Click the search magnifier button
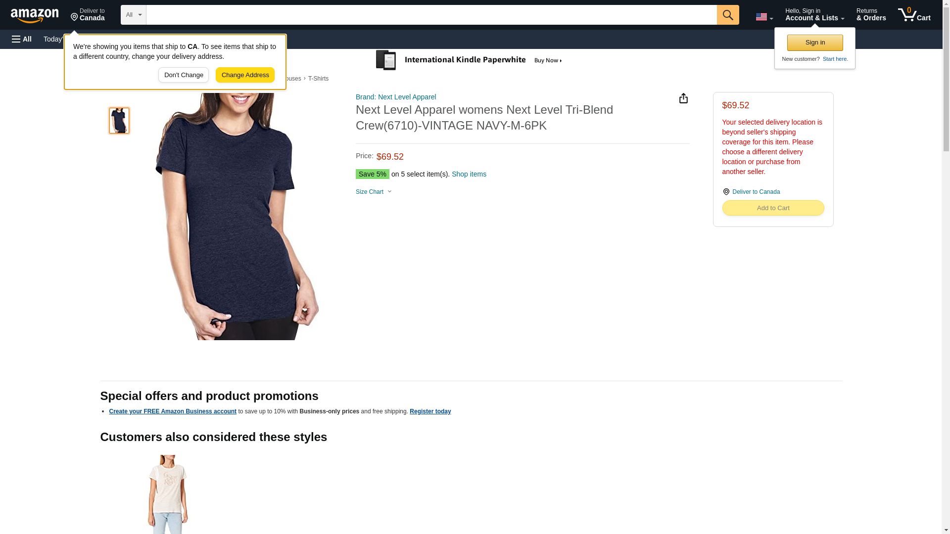Viewport: 950px width, 534px height. pyautogui.click(x=727, y=15)
